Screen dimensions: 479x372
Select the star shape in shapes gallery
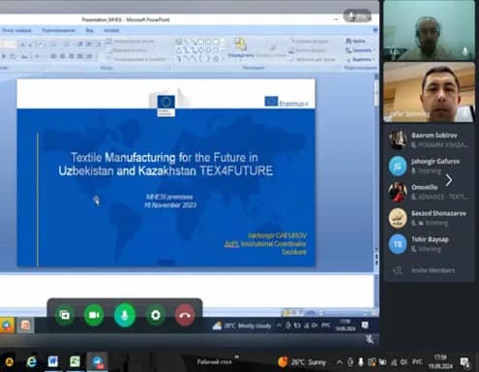click(216, 59)
